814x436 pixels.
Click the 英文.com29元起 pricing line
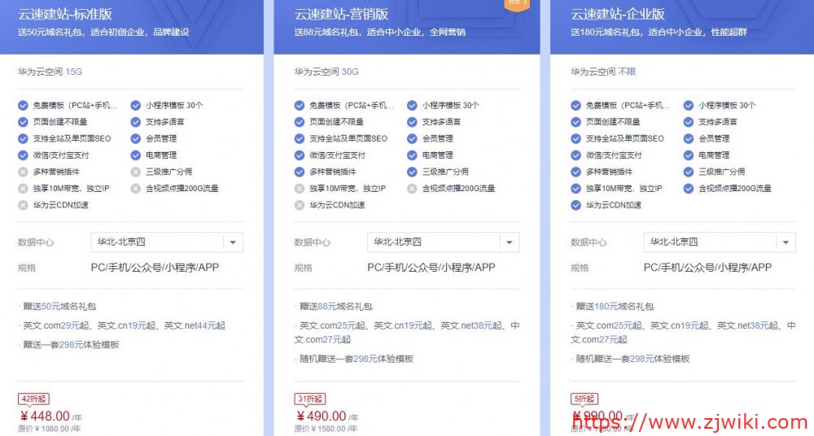tap(124, 325)
